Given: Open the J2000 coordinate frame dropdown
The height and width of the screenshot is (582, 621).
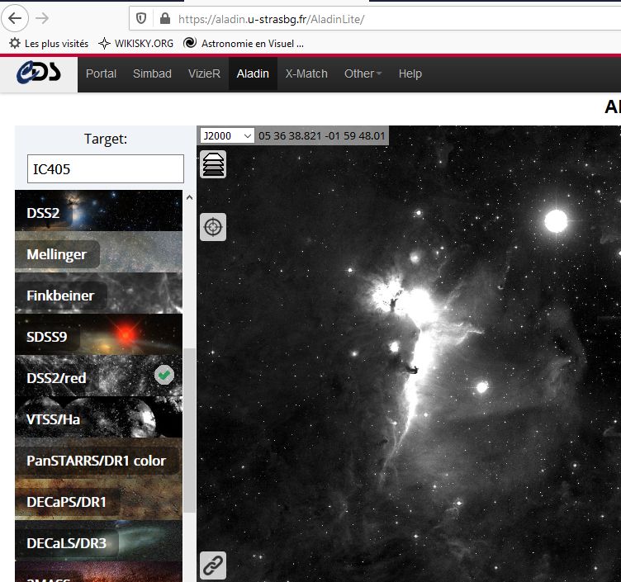Looking at the screenshot, I should [227, 135].
